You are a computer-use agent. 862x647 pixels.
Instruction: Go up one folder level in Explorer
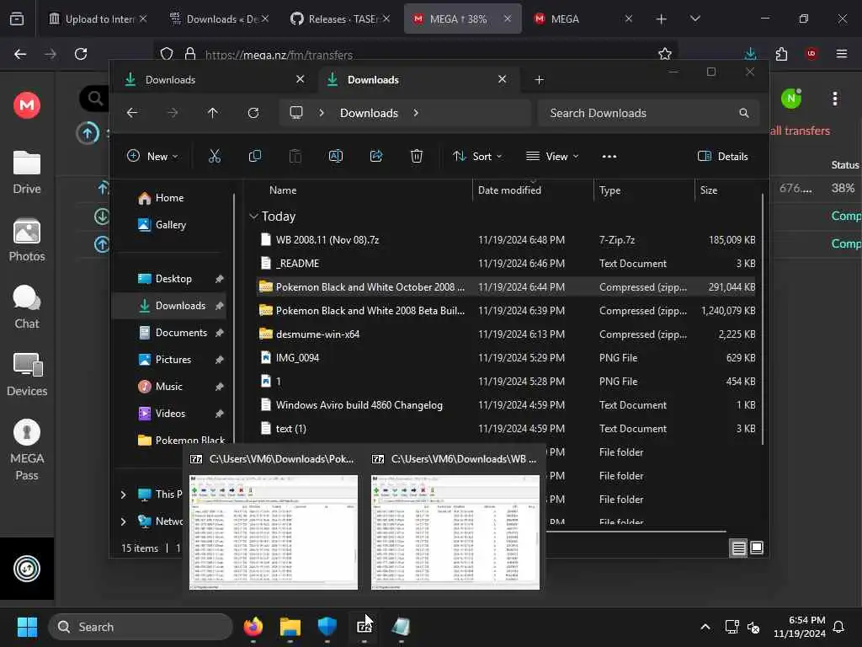click(213, 113)
